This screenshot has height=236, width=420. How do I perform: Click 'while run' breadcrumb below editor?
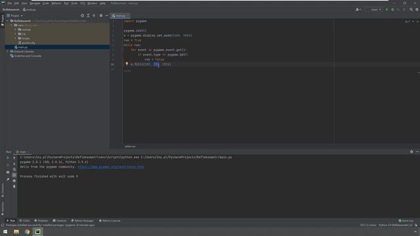tap(130, 146)
